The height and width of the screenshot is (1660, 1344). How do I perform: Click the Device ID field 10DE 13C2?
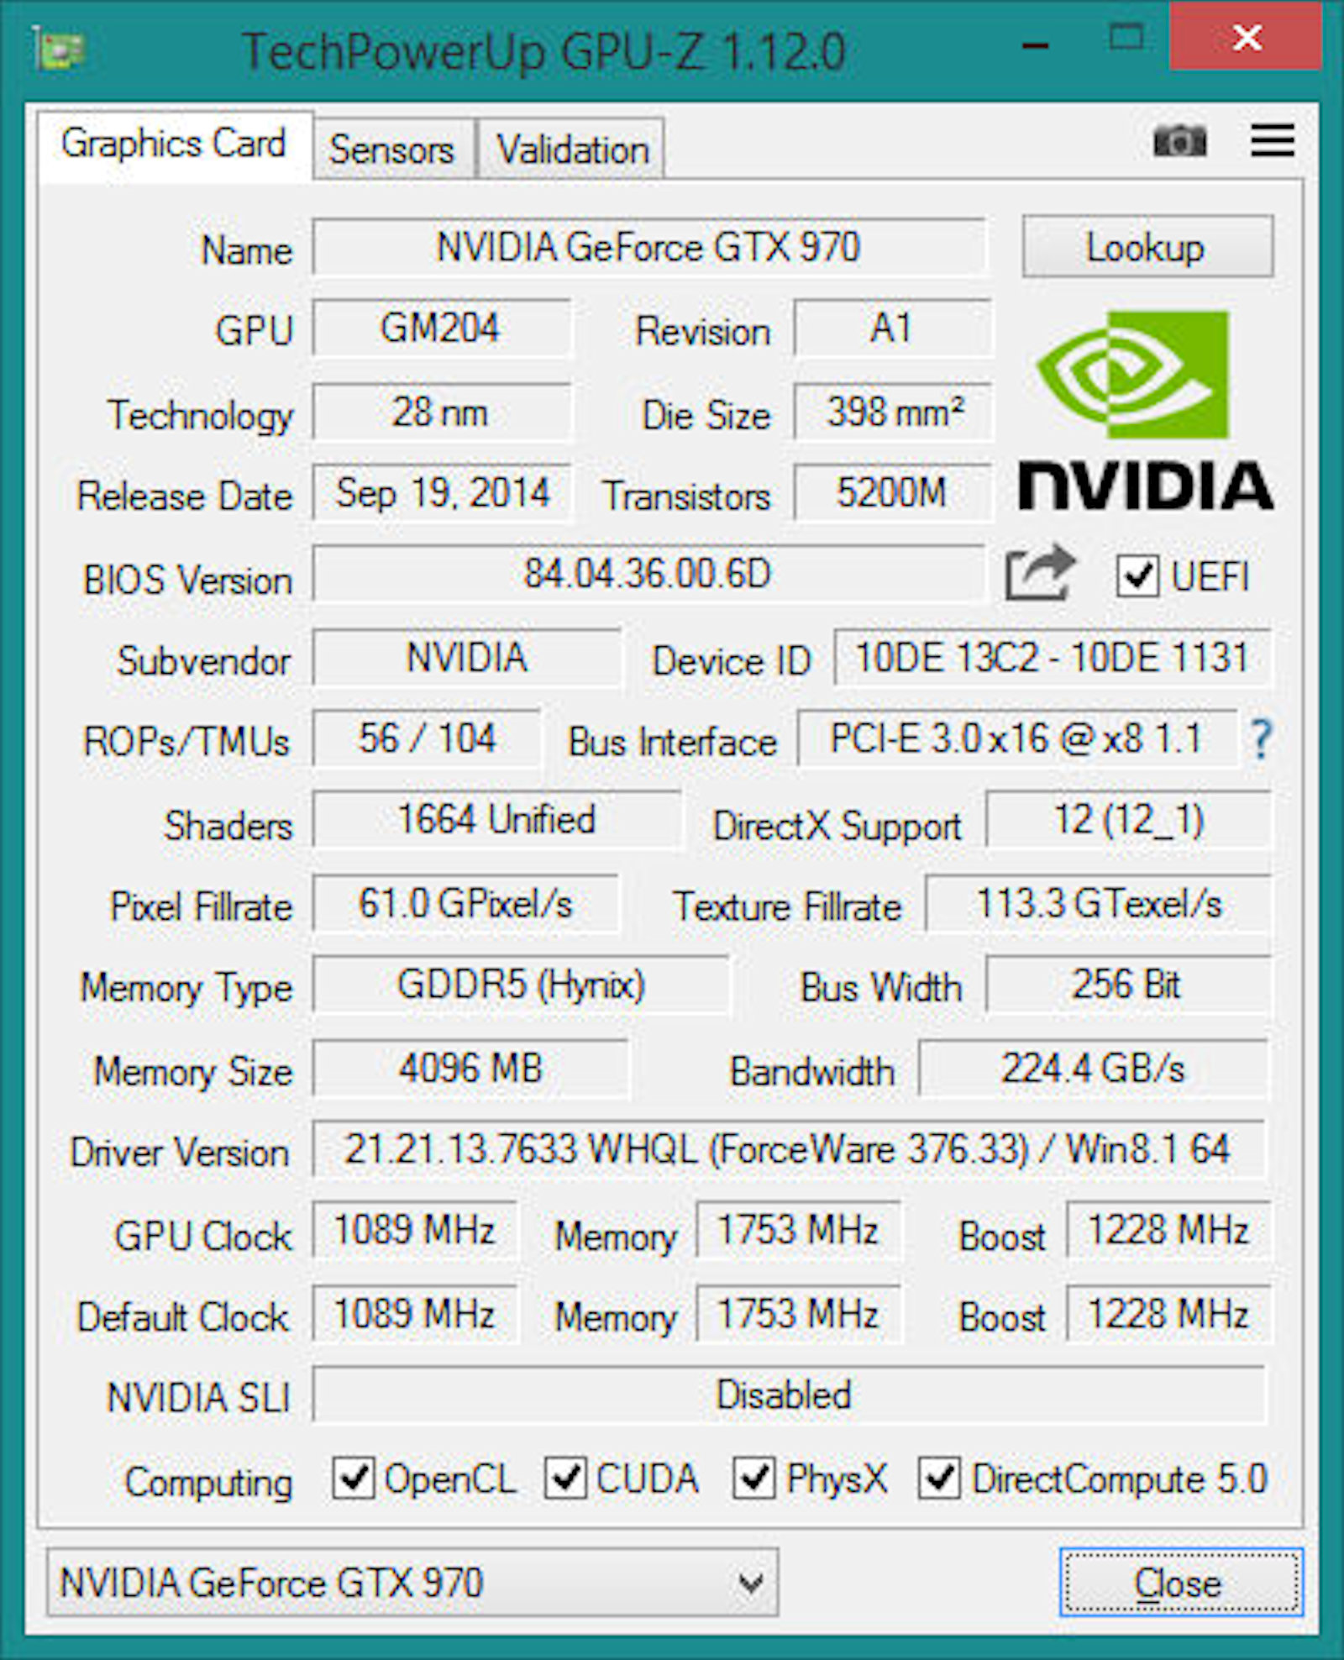click(1053, 657)
